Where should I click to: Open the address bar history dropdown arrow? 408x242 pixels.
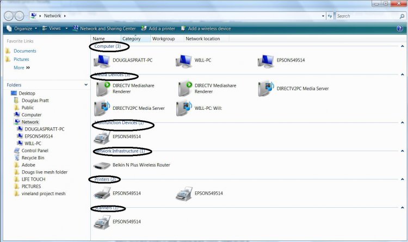(x=323, y=16)
